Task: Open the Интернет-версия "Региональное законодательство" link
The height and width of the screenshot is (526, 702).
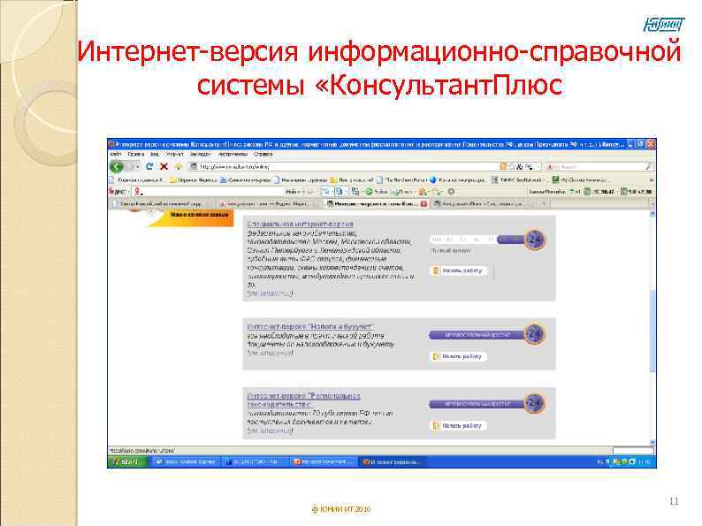Action: pos(303,400)
